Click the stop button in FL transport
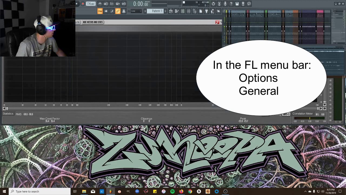The width and height of the screenshot is (346, 195). [x=77, y=4]
